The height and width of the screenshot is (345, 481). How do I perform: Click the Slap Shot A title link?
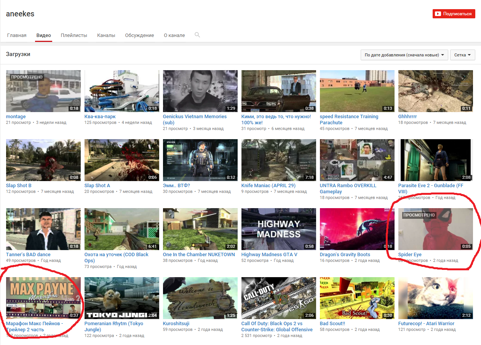tap(97, 186)
